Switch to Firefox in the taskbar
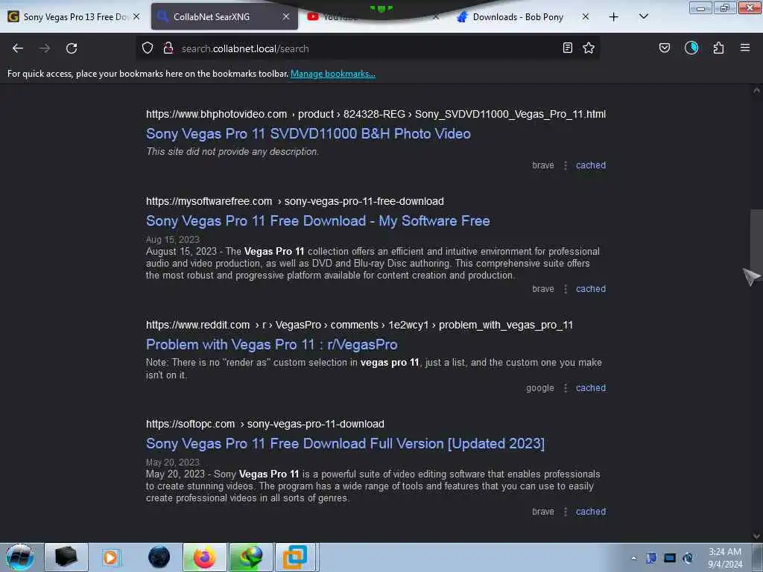This screenshot has width=763, height=572. 205,557
